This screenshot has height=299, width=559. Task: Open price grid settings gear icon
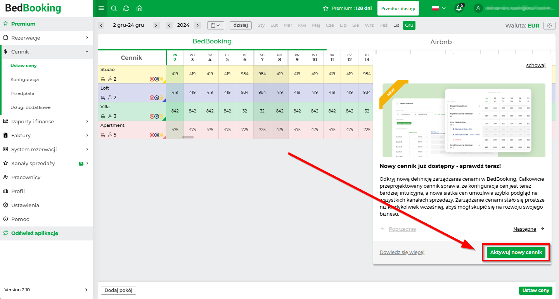549,25
